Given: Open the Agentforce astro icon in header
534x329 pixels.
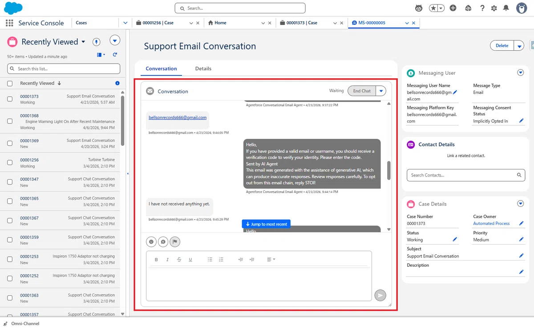Looking at the screenshot, I should 419,8.
